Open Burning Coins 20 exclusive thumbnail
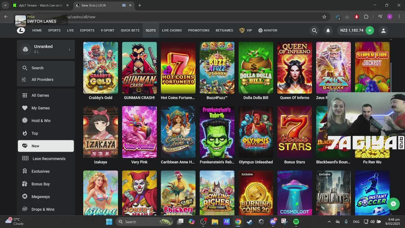This screenshot has width=405, height=228. [x=256, y=193]
